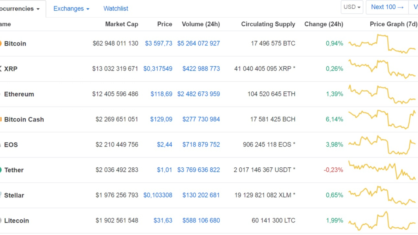
Task: Sort by Volume (24h) column header
Action: 201,24
